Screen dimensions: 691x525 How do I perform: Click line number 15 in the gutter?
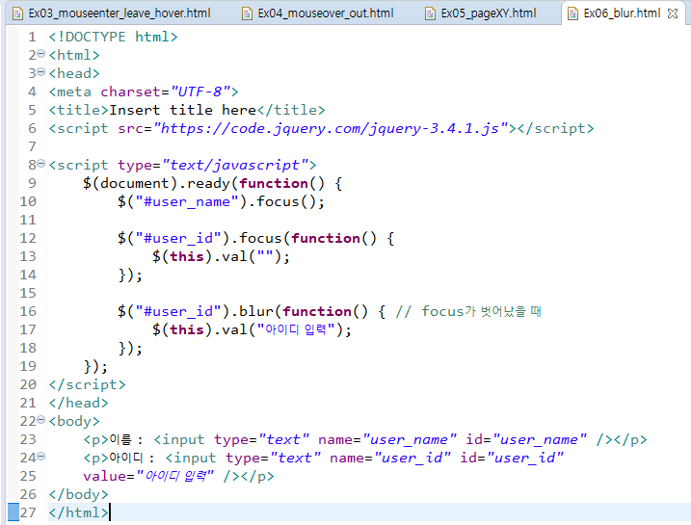[x=28, y=294]
